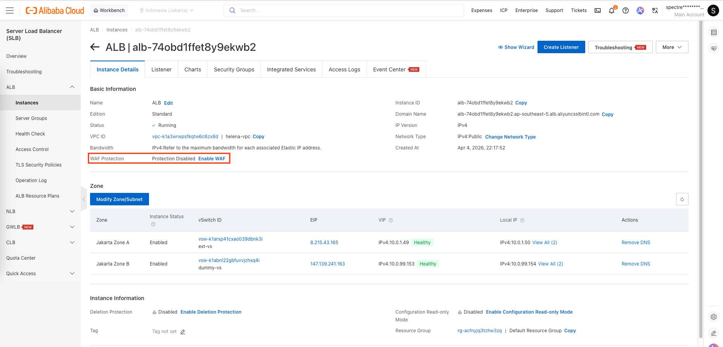Enable Configuration Read-only Mode
Image resolution: width=723 pixels, height=347 pixels.
pyautogui.click(x=529, y=312)
